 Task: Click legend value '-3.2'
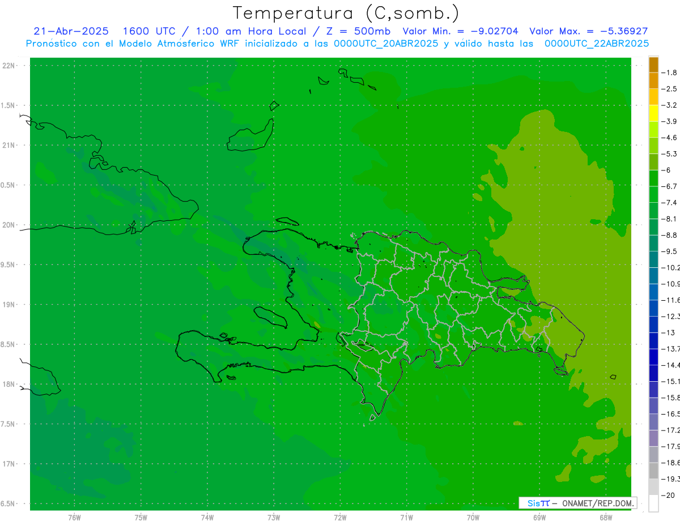(x=670, y=105)
